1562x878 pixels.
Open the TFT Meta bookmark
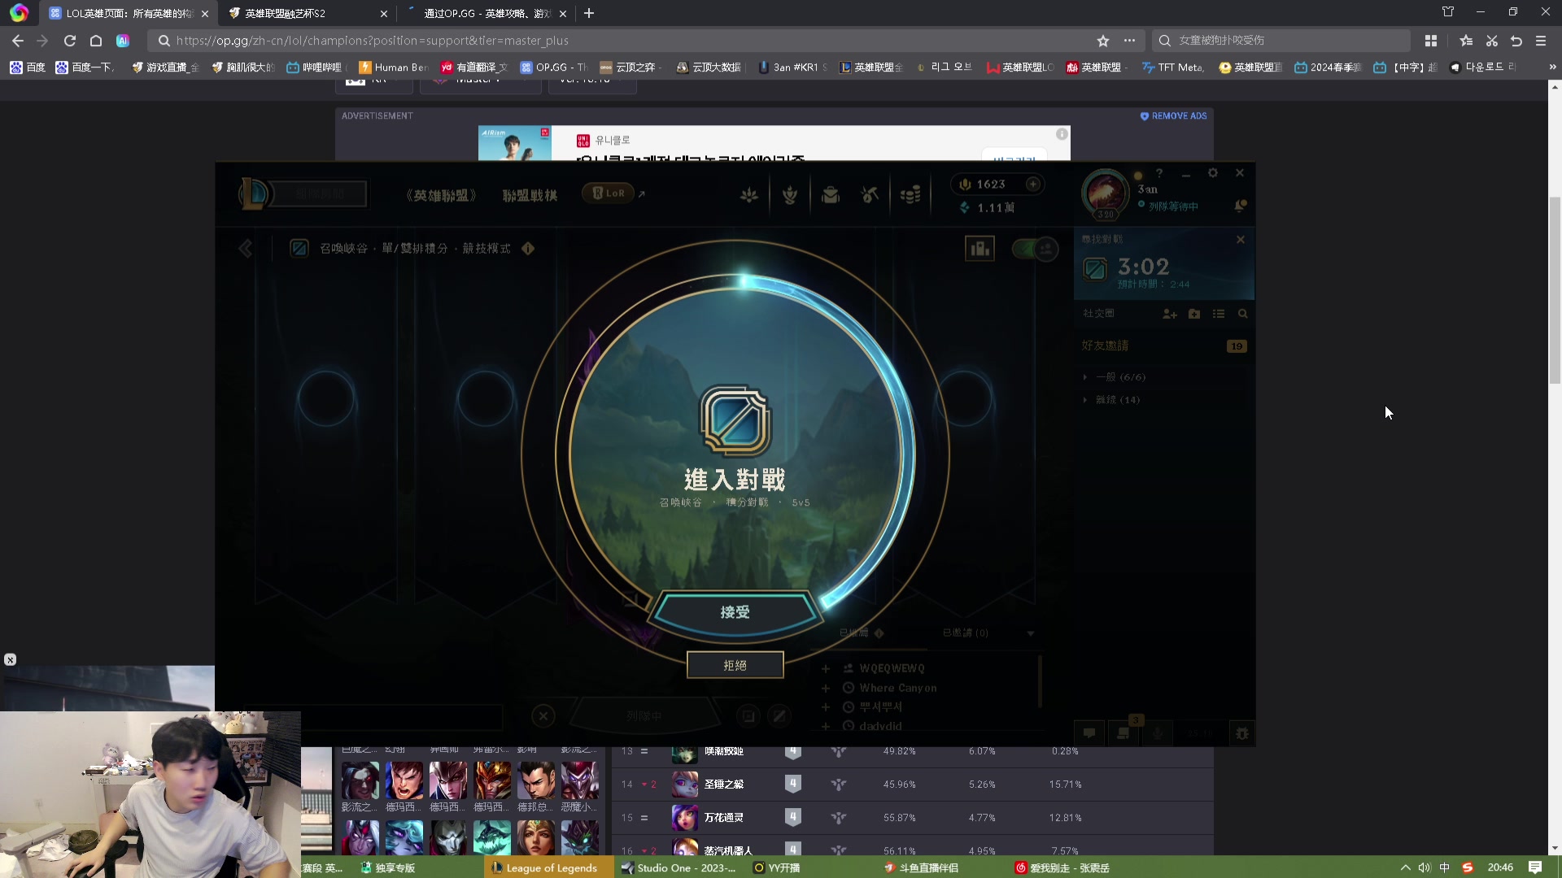(x=1173, y=67)
